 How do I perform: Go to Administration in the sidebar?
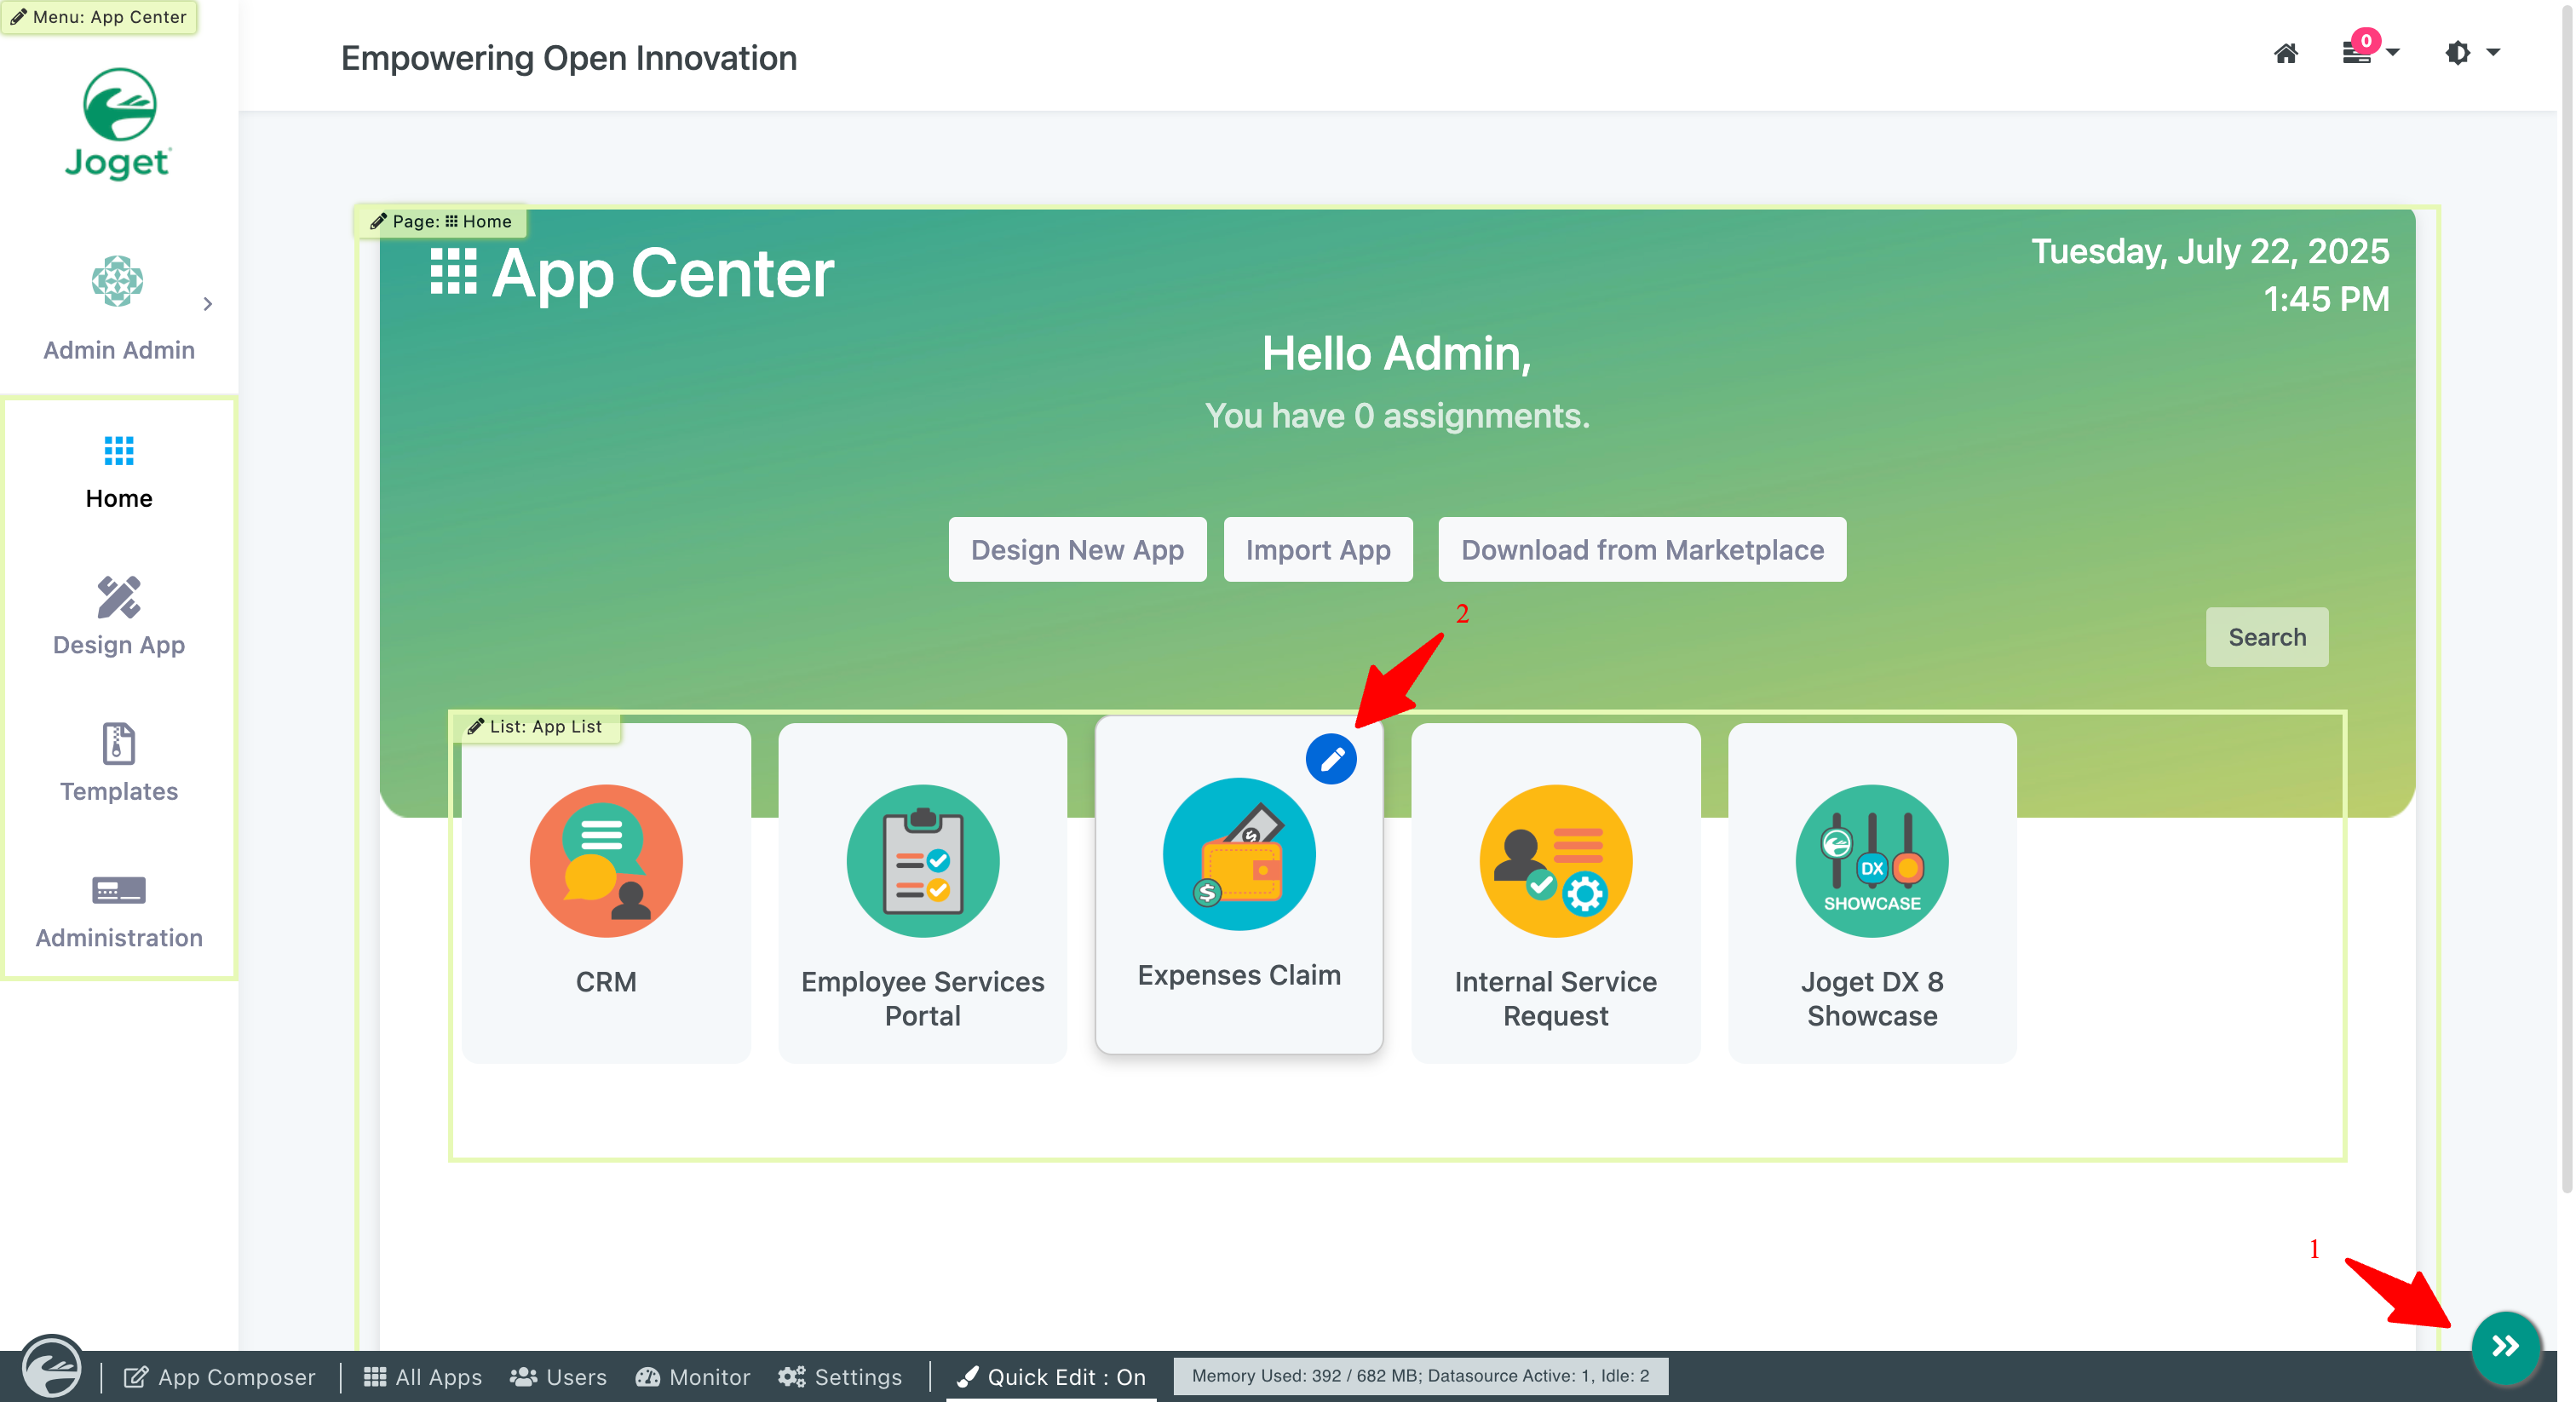119,910
